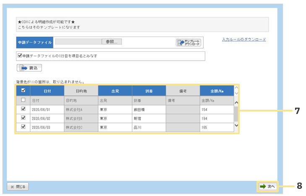Click the 日付 column header
The height and width of the screenshot is (196, 306).
[x=47, y=91]
